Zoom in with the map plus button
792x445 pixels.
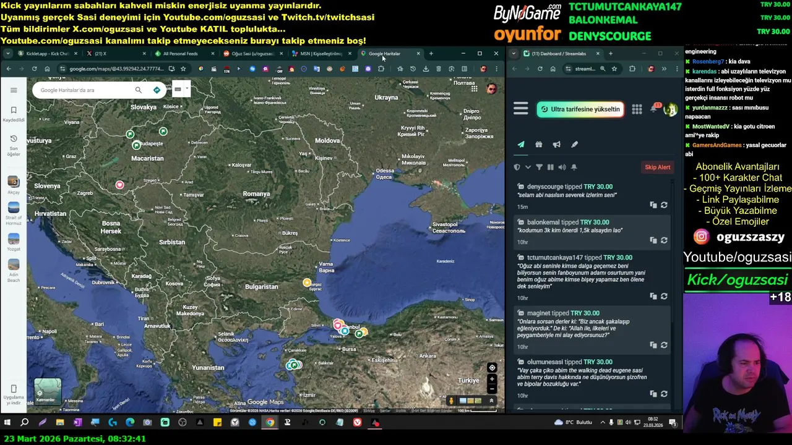pyautogui.click(x=492, y=379)
